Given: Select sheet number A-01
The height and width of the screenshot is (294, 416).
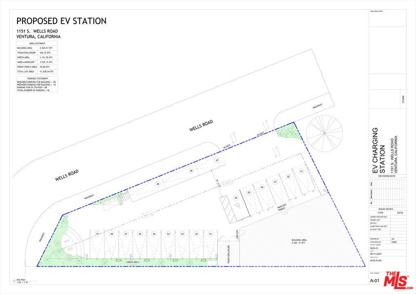Looking at the screenshot, I should (x=375, y=280).
